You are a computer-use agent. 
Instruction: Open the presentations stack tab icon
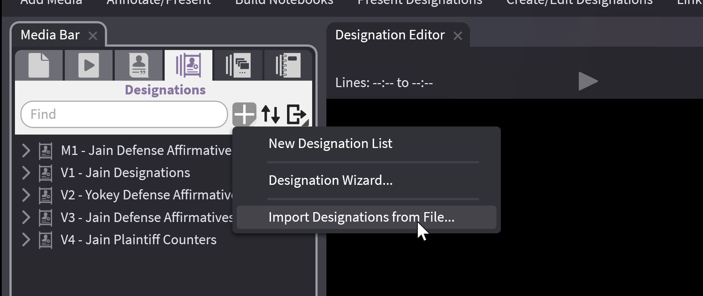[x=238, y=65]
